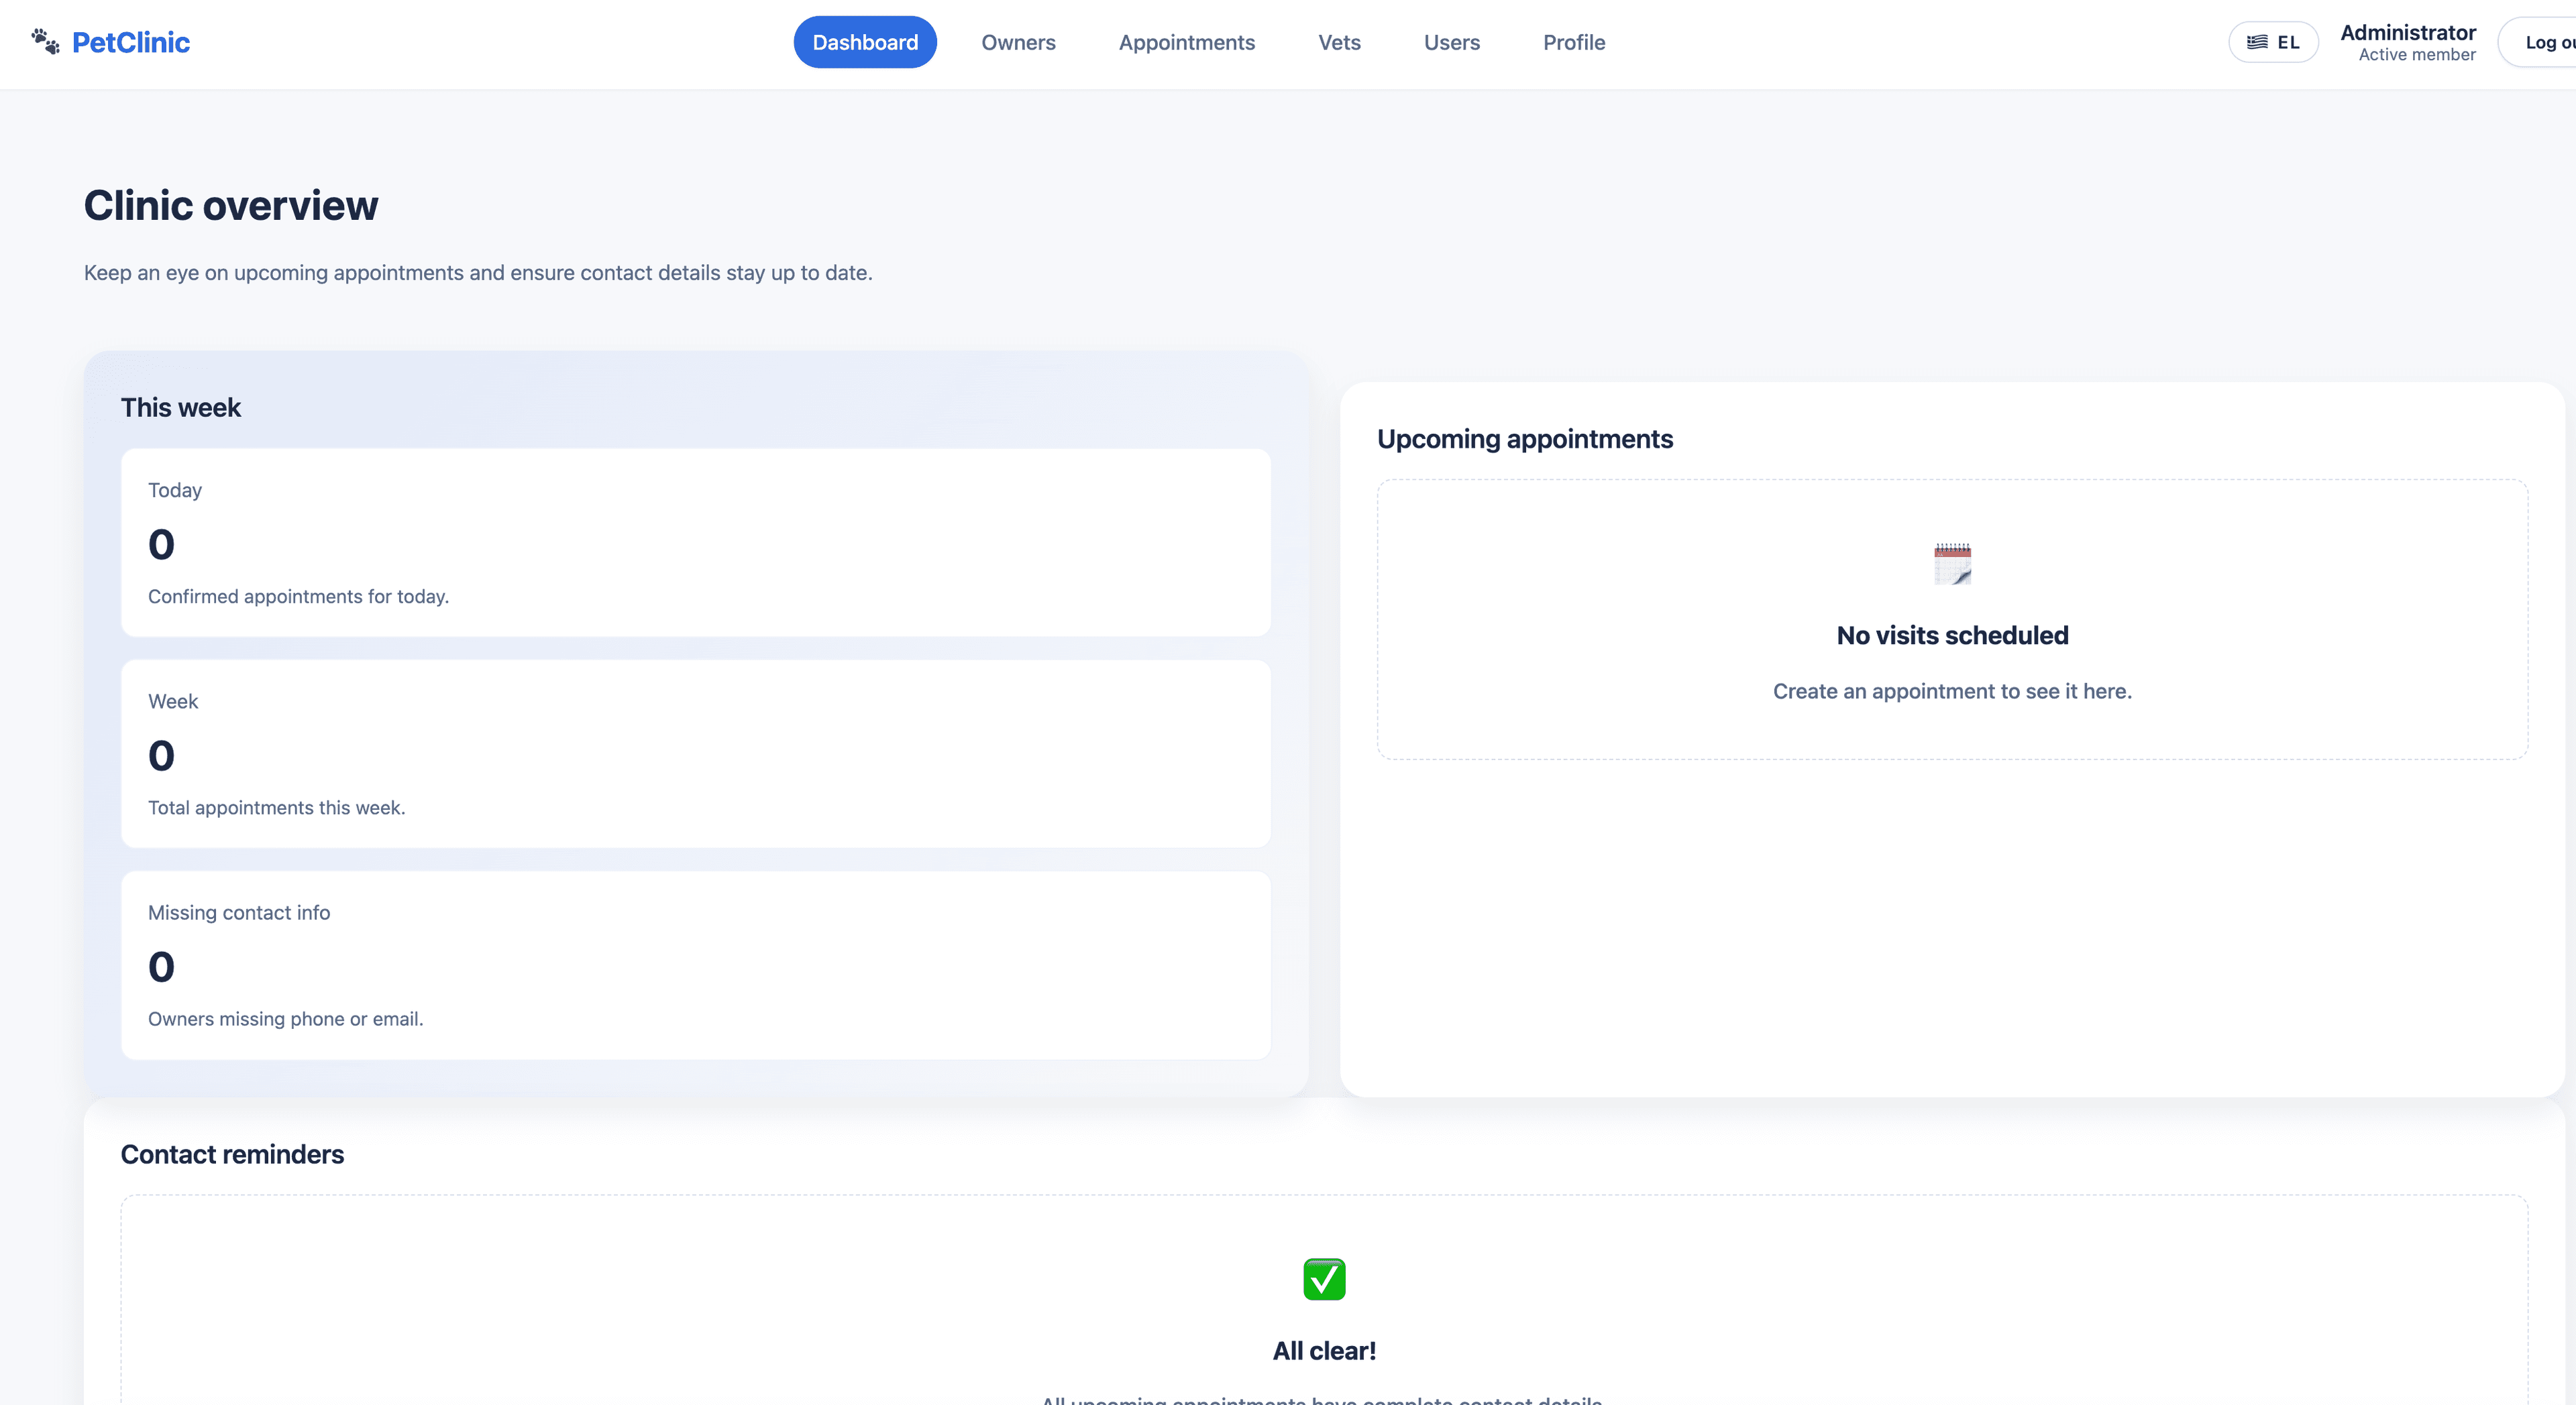Switch language using the EL selector
The width and height of the screenshot is (2576, 1405).
pos(2273,41)
